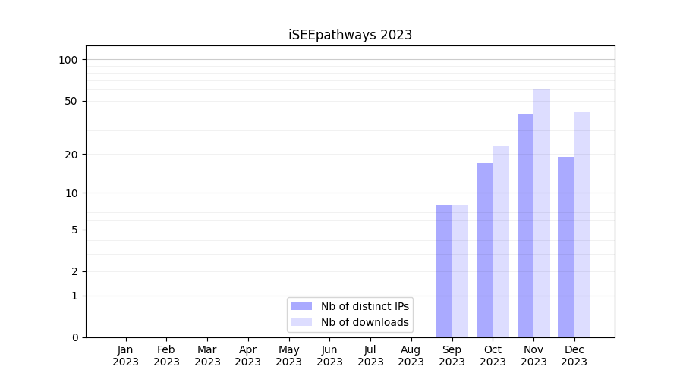The image size is (683, 379).
Task: Select the dark blue distinct IPs legend swatch
Action: 301,306
